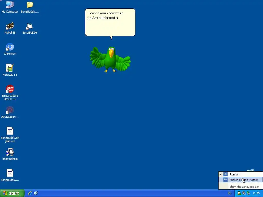Choose Russian in the language menu
Image resolution: width=263 pixels, height=197 pixels.
point(240,174)
